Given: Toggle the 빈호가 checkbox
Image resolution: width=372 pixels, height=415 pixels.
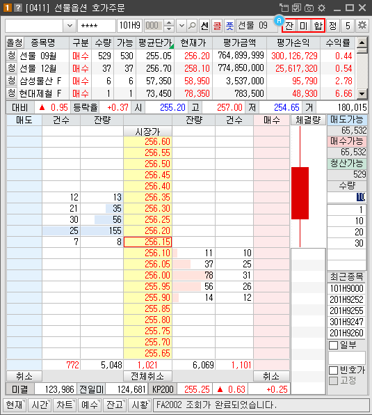Looking at the screenshot, I should click(334, 370).
